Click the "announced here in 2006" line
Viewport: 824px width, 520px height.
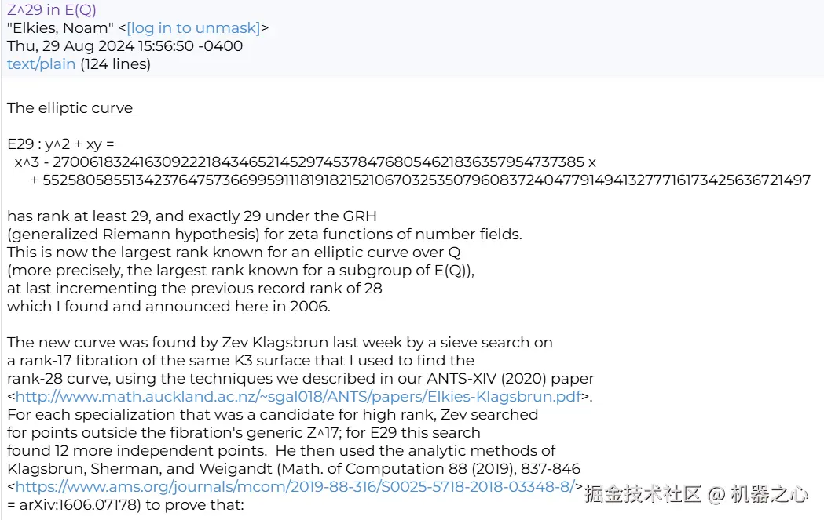[169, 307]
